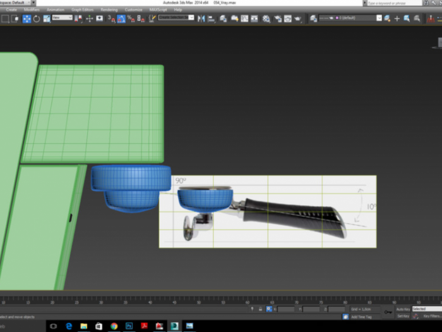Click frame 50 on the timeline
The height and width of the screenshot is (332, 442).
[199, 302]
